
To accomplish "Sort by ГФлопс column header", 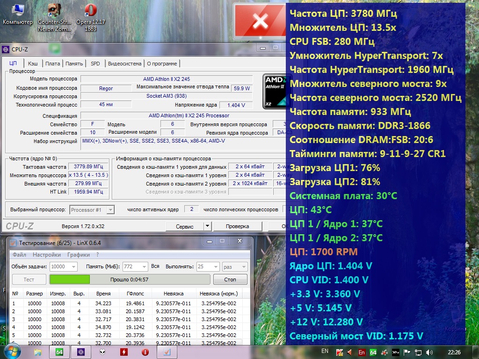I will (135, 294).
